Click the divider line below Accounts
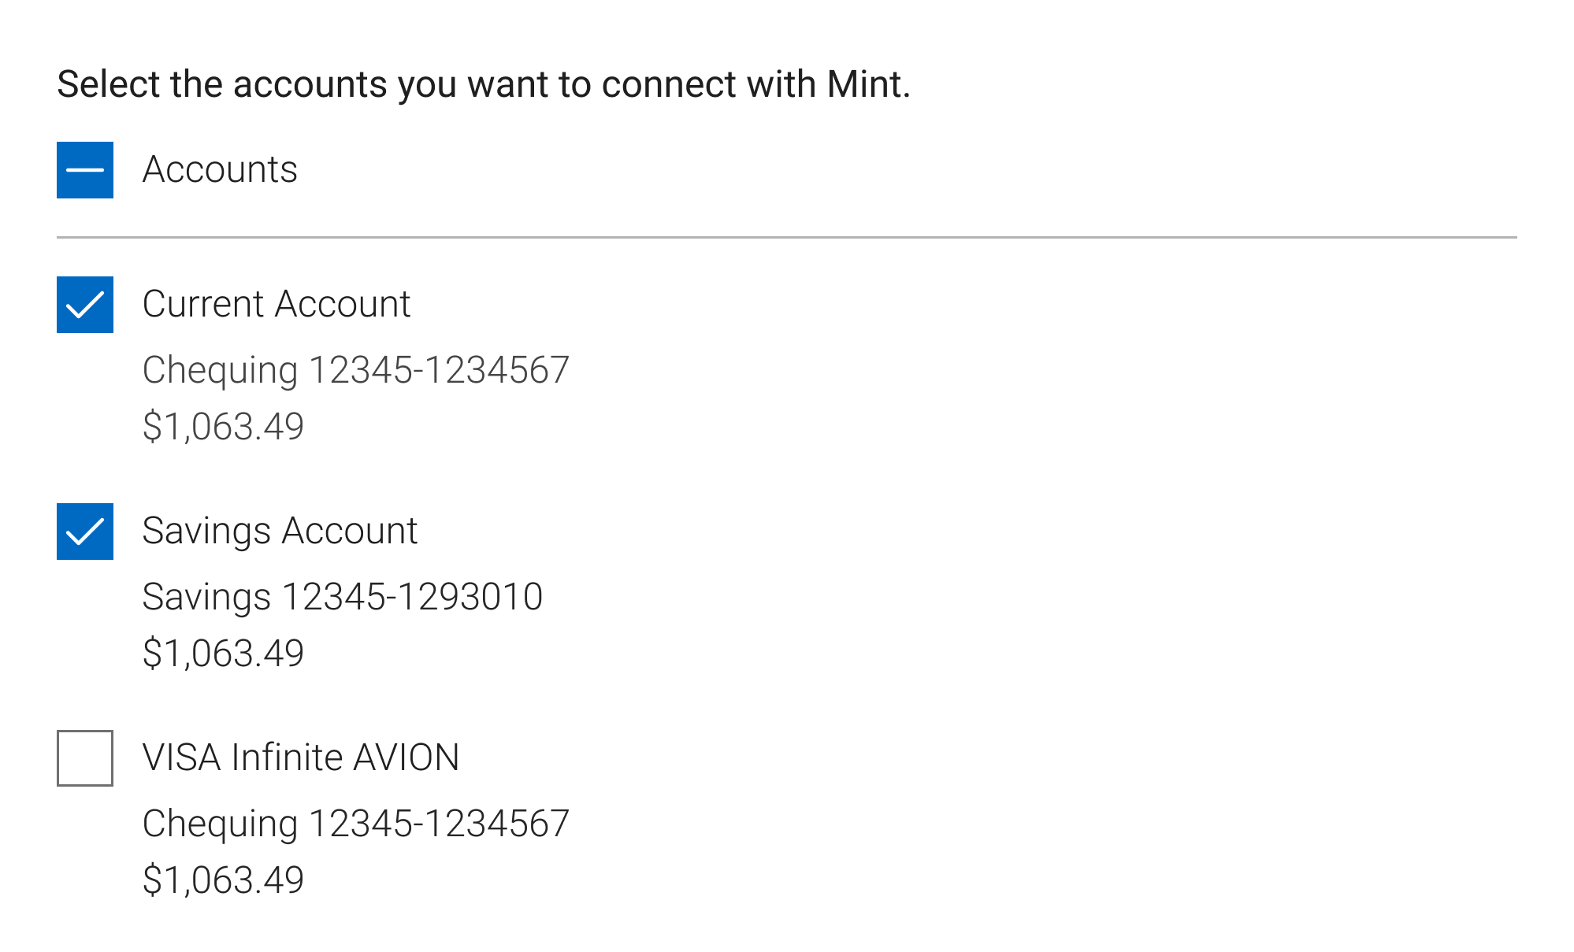 pyautogui.click(x=786, y=237)
